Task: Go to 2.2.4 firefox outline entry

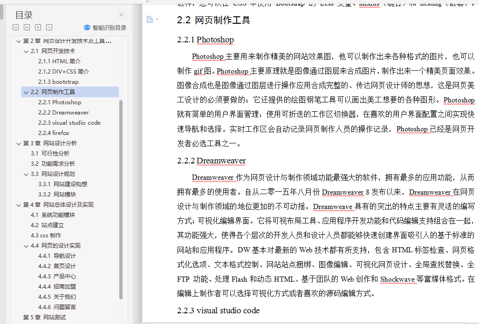Action: coord(54,133)
